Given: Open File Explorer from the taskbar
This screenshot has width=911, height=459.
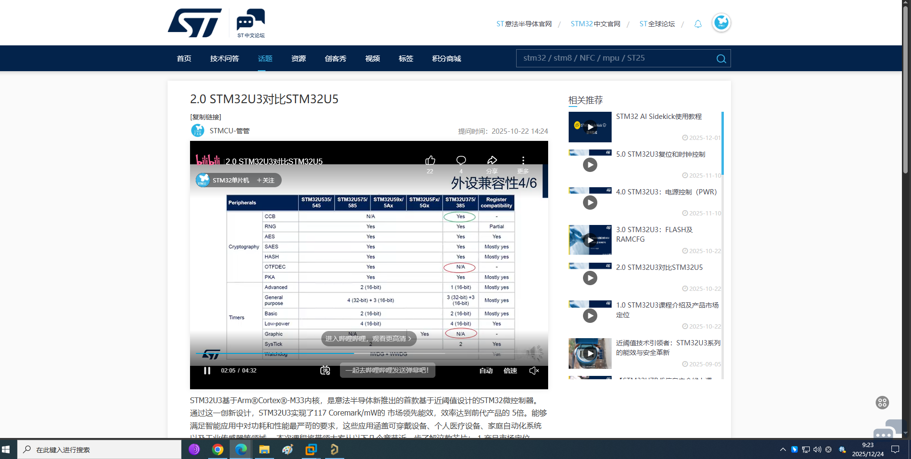Looking at the screenshot, I should click(x=265, y=449).
